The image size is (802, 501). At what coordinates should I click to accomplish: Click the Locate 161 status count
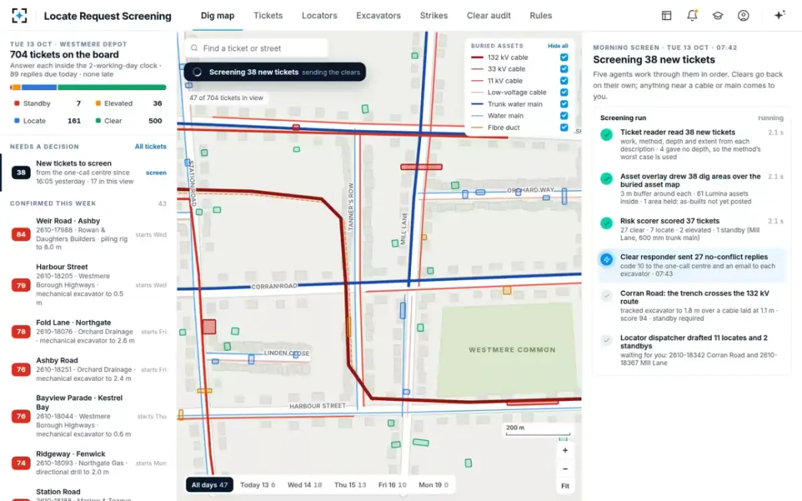coord(47,121)
